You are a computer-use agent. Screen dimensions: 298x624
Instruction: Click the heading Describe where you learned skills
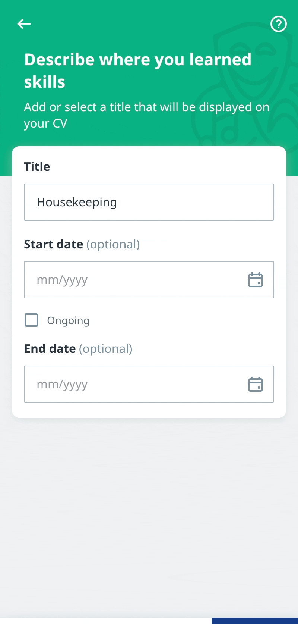tap(138, 70)
